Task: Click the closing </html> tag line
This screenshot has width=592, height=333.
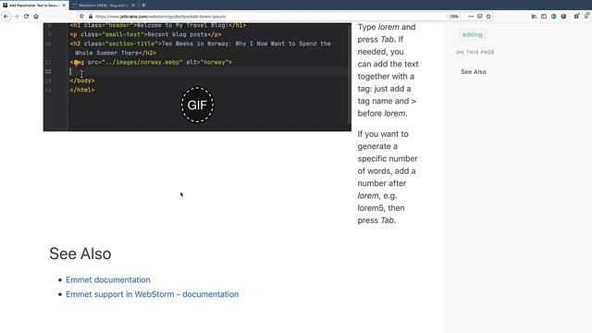Action: (82, 90)
